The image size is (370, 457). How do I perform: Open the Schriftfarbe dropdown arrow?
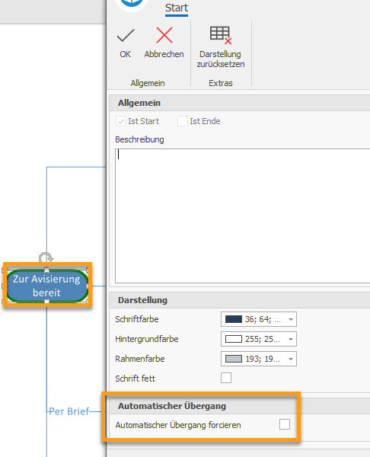(x=291, y=319)
